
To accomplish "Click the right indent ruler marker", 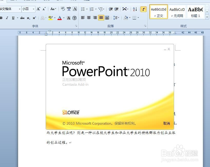I will point(175,33).
